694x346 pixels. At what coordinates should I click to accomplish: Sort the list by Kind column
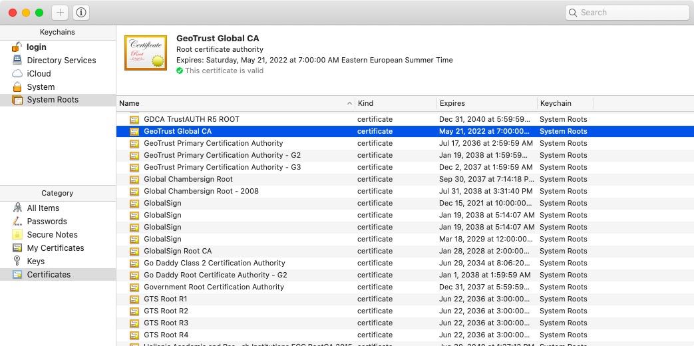point(396,103)
